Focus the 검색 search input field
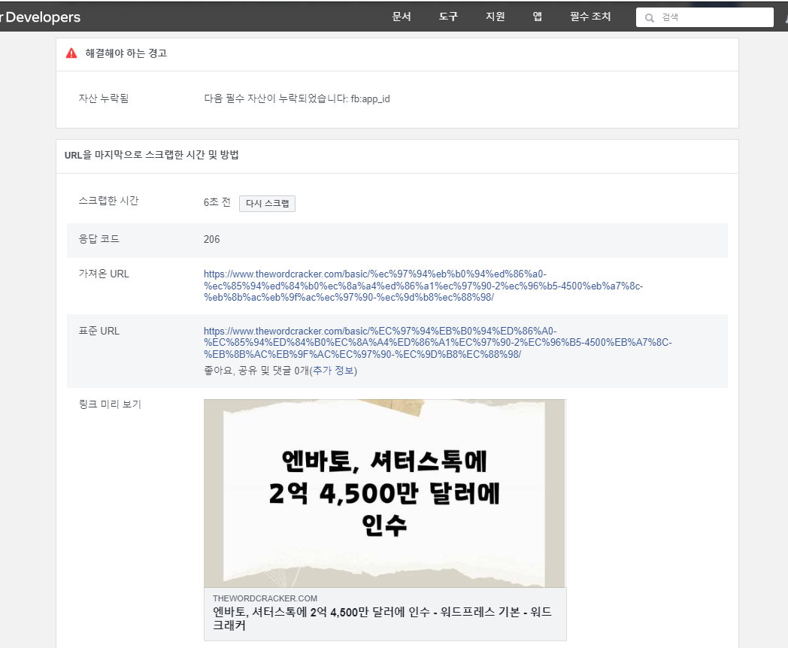Viewport: 788px width, 648px height. point(705,17)
